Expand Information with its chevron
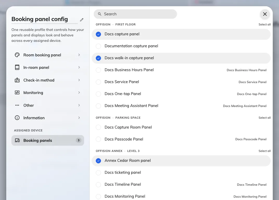The image size is (279, 200). point(79,118)
